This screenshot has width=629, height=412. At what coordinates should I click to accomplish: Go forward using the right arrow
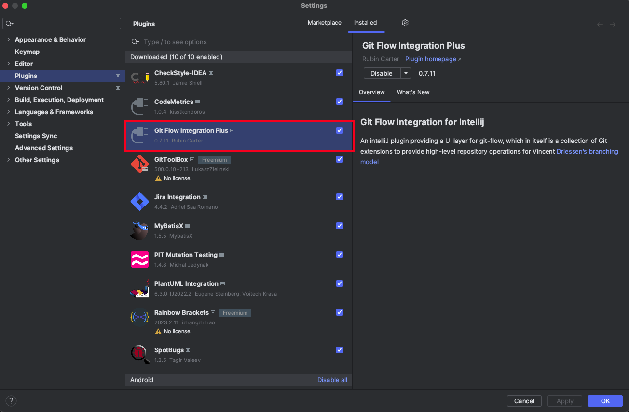pyautogui.click(x=613, y=24)
